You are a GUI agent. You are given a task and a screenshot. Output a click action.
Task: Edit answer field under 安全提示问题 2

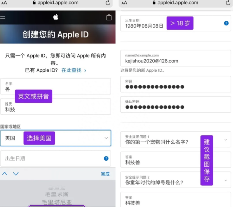175,200
